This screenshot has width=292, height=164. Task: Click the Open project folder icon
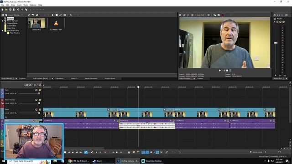point(6,10)
